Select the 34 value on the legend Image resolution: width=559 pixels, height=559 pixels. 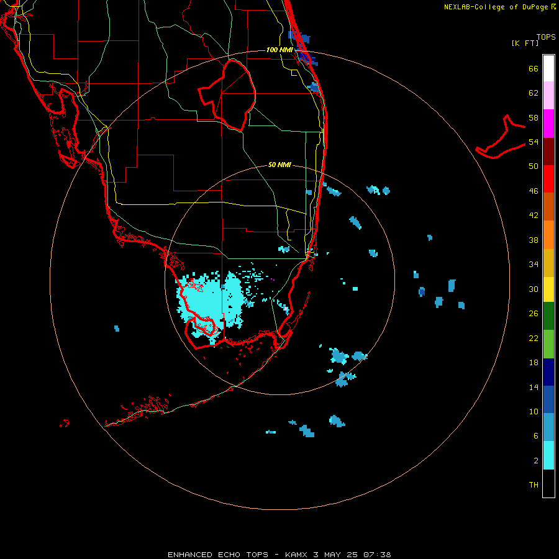coord(534,265)
